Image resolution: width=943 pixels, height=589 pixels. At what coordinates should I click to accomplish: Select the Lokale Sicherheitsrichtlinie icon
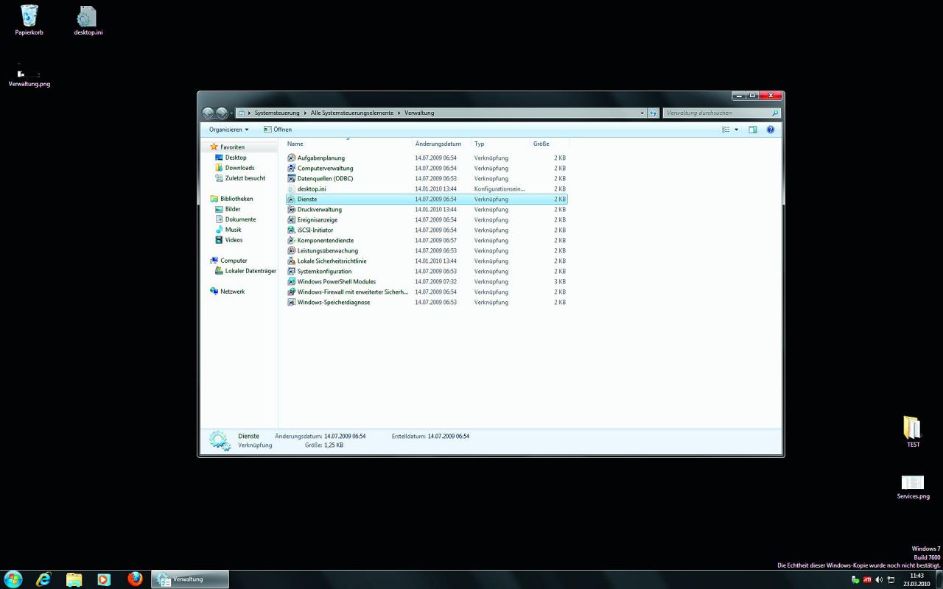tap(291, 261)
